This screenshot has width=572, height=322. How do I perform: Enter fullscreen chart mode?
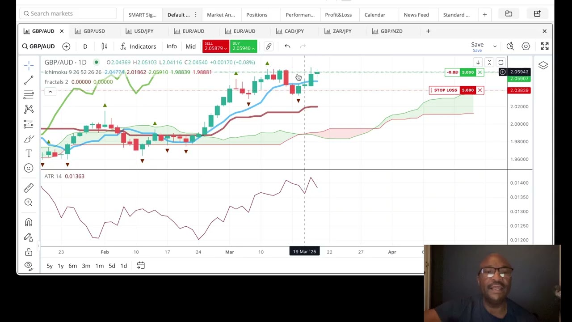[545, 47]
